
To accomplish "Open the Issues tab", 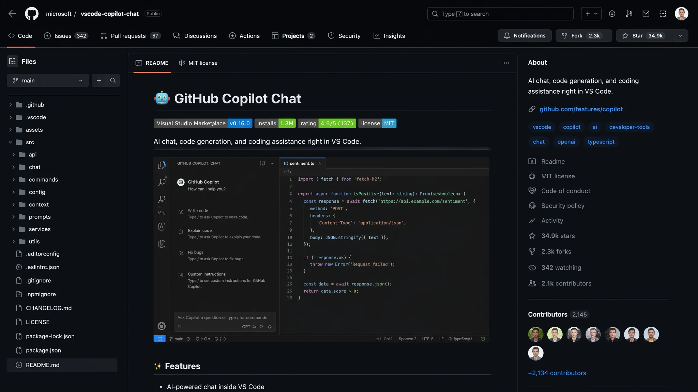I will 66,36.
